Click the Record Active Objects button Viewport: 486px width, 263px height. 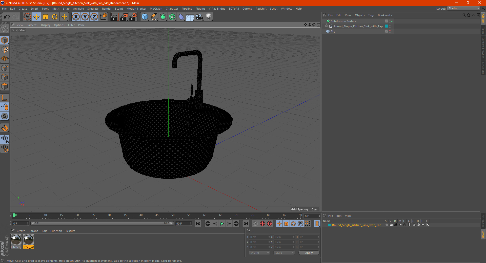click(x=255, y=224)
